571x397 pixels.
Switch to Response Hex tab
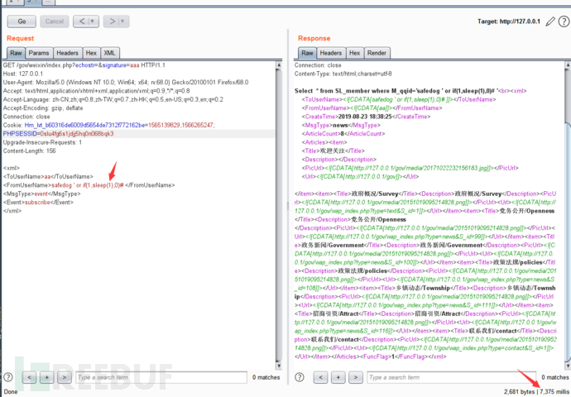(355, 53)
